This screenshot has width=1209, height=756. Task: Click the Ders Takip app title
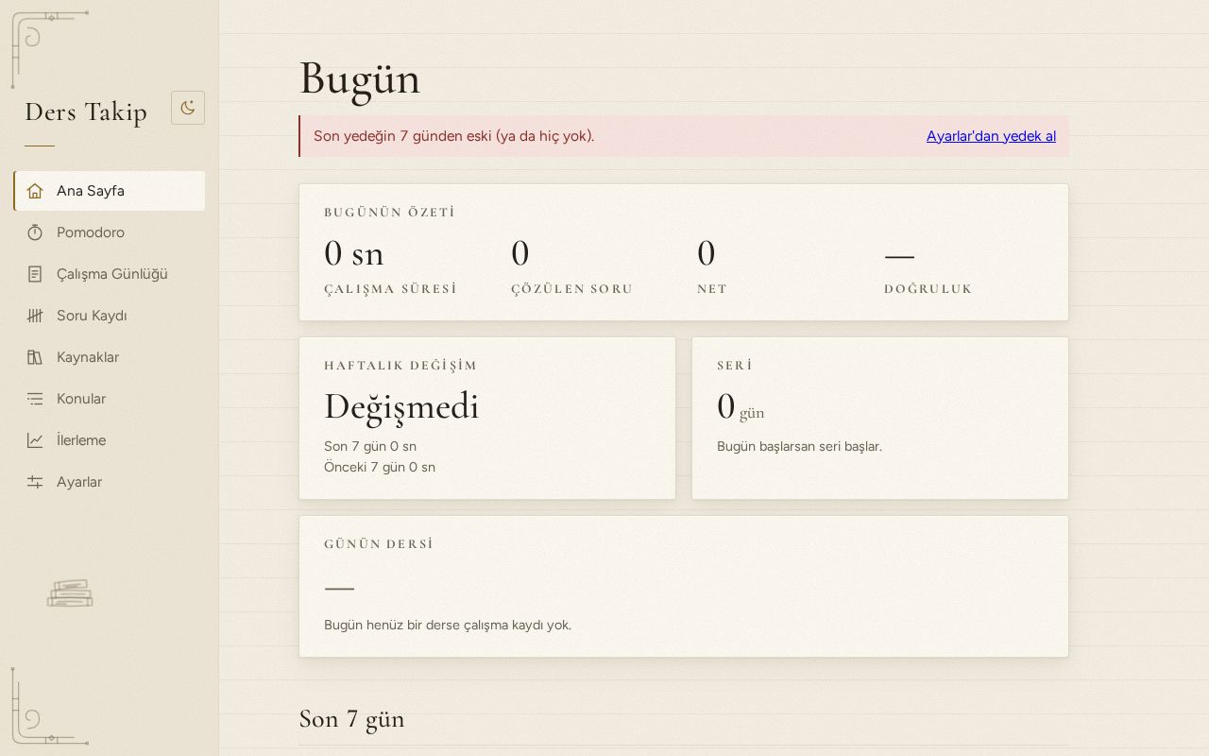[86, 112]
